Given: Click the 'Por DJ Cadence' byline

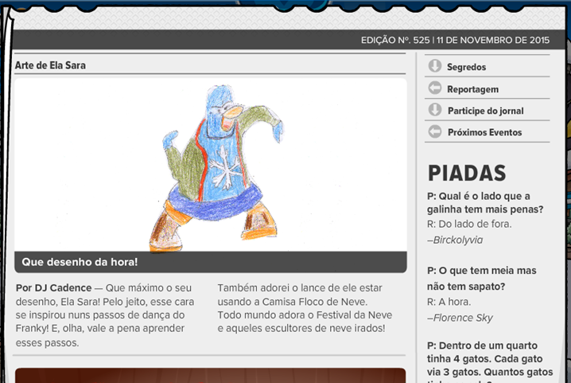Looking at the screenshot, I should click(53, 287).
